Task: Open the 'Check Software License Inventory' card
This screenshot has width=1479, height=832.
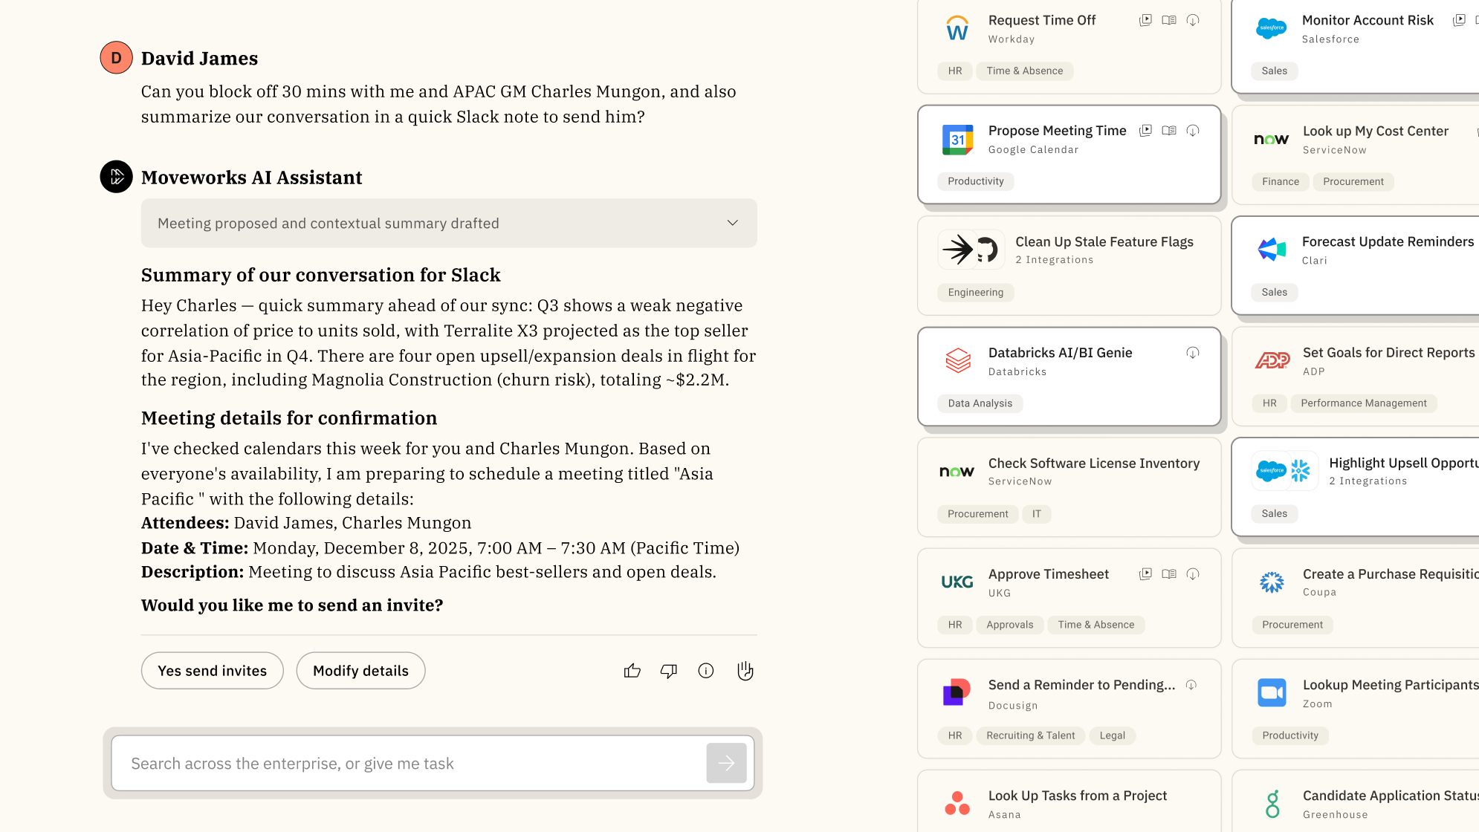Action: click(x=1093, y=464)
